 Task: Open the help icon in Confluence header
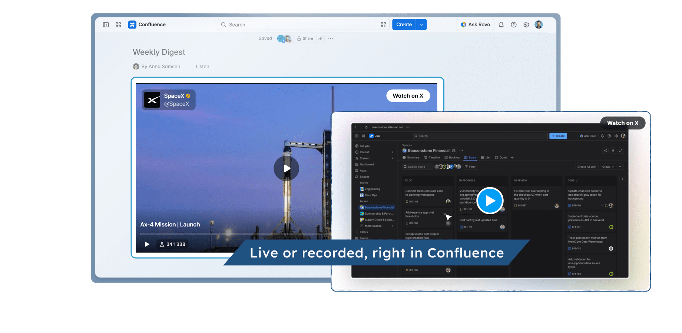point(514,25)
